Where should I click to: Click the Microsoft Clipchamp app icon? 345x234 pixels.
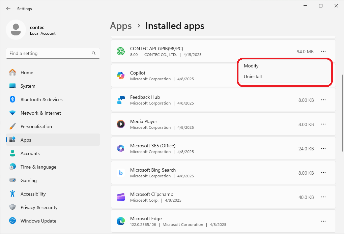tap(121, 197)
